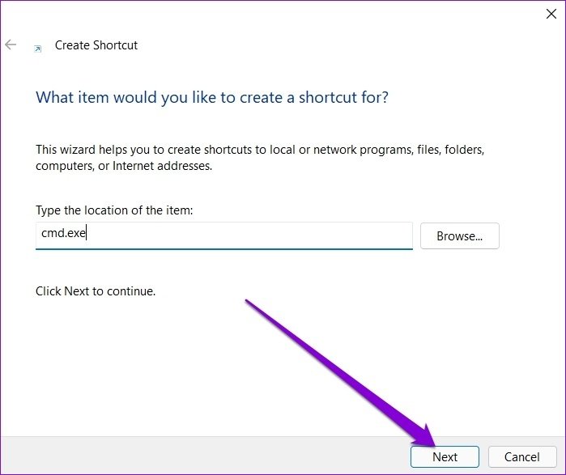The image size is (566, 475).
Task: Focus the item location text field
Action: point(243,235)
